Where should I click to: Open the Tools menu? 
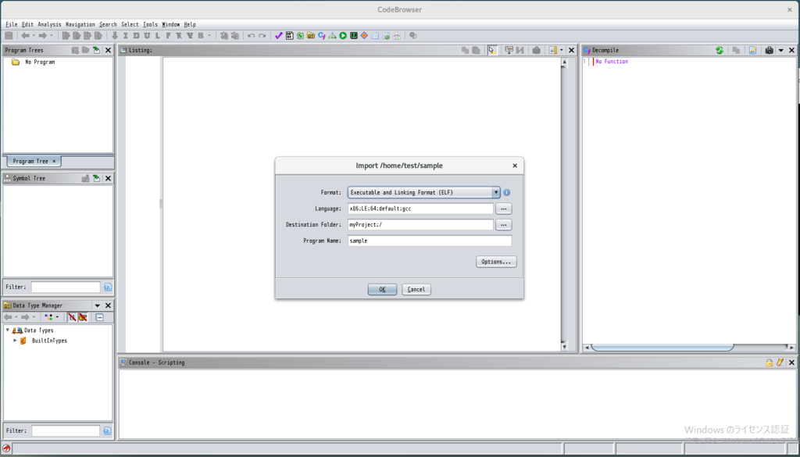[150, 24]
